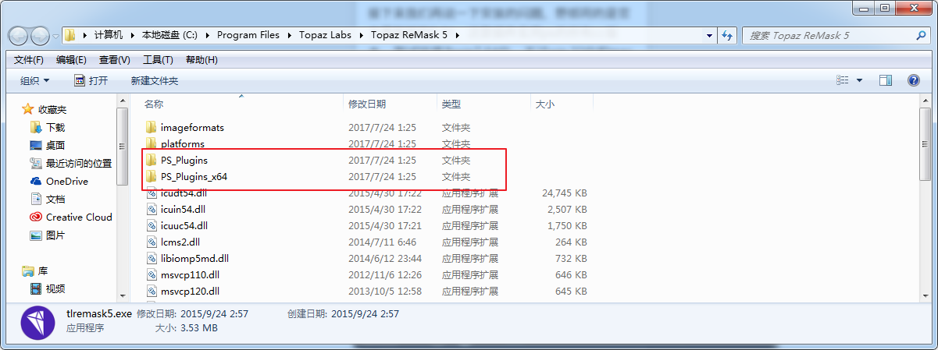Click the Forward navigation arrow button
Image resolution: width=938 pixels, height=350 pixels.
41,35
